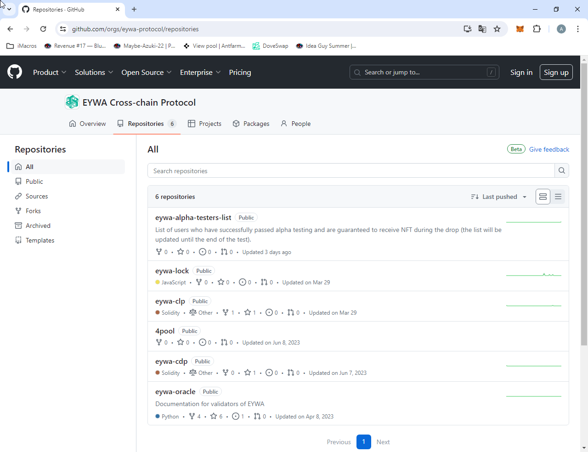This screenshot has height=452, width=588.
Task: Reload the page with refresh icon
Action: (43, 29)
